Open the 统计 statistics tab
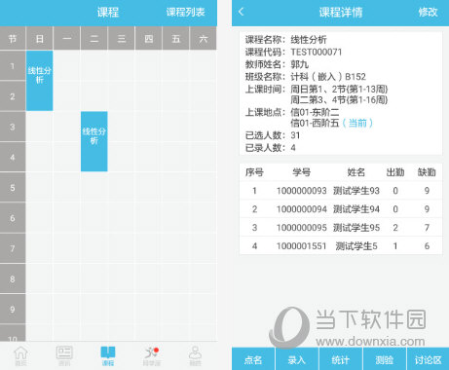Image resolution: width=449 pixels, height=370 pixels. pos(341,359)
